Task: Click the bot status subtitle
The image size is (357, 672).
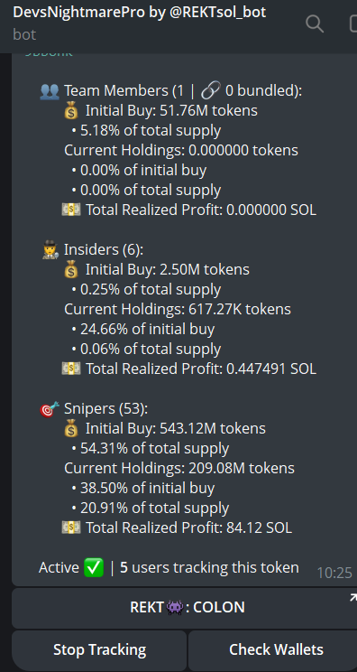Action: tap(24, 34)
